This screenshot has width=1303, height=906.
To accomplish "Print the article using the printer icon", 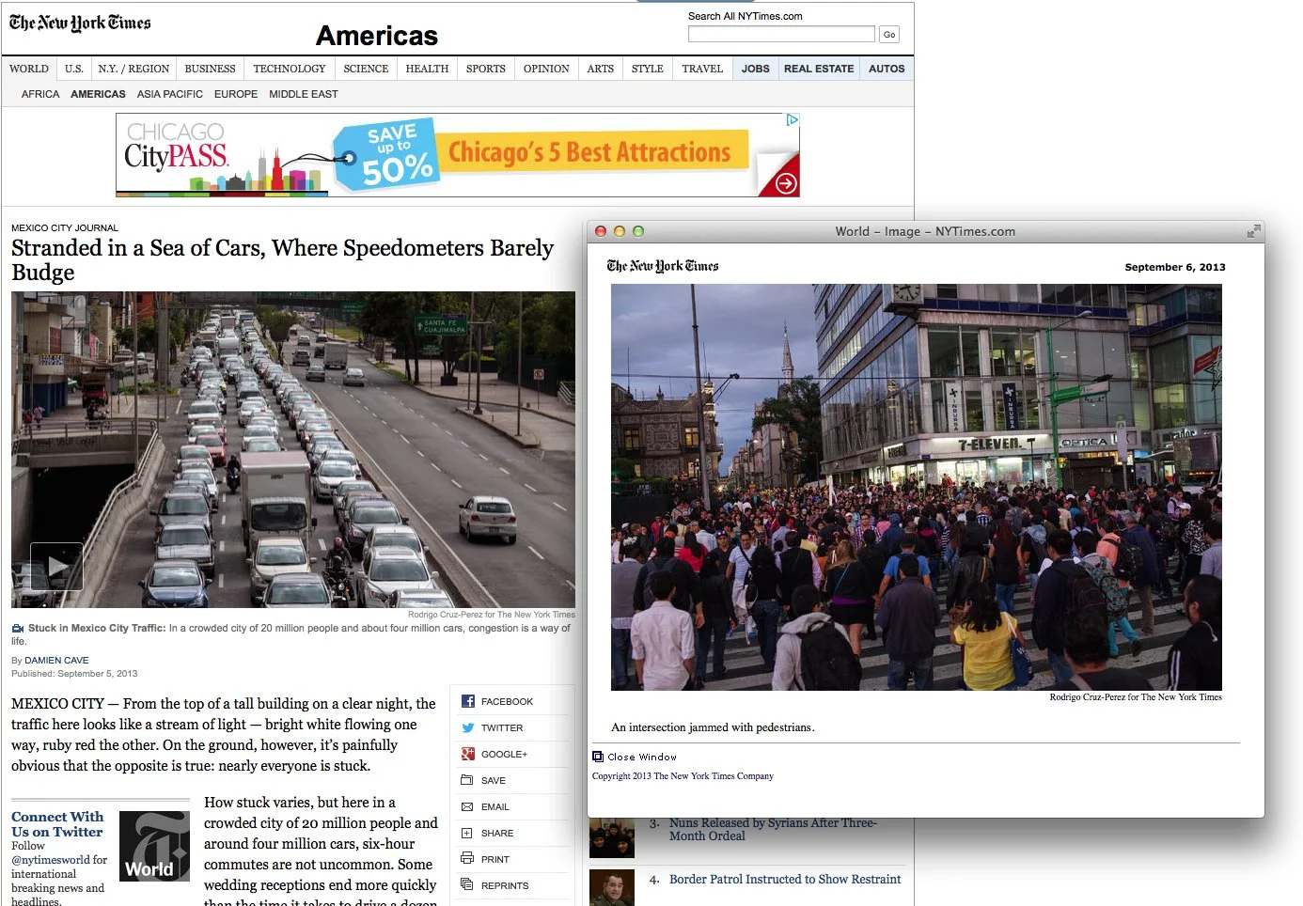I will [x=467, y=858].
